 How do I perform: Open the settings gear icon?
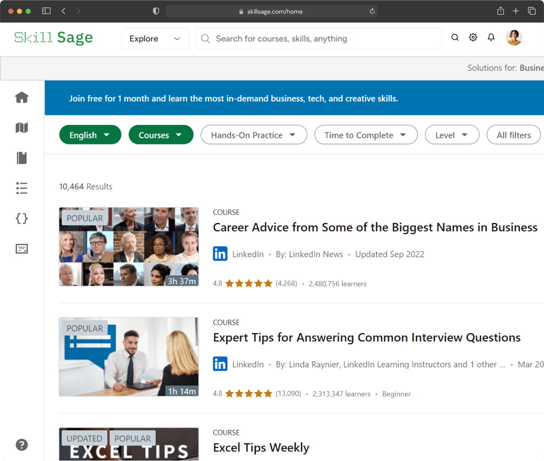473,38
